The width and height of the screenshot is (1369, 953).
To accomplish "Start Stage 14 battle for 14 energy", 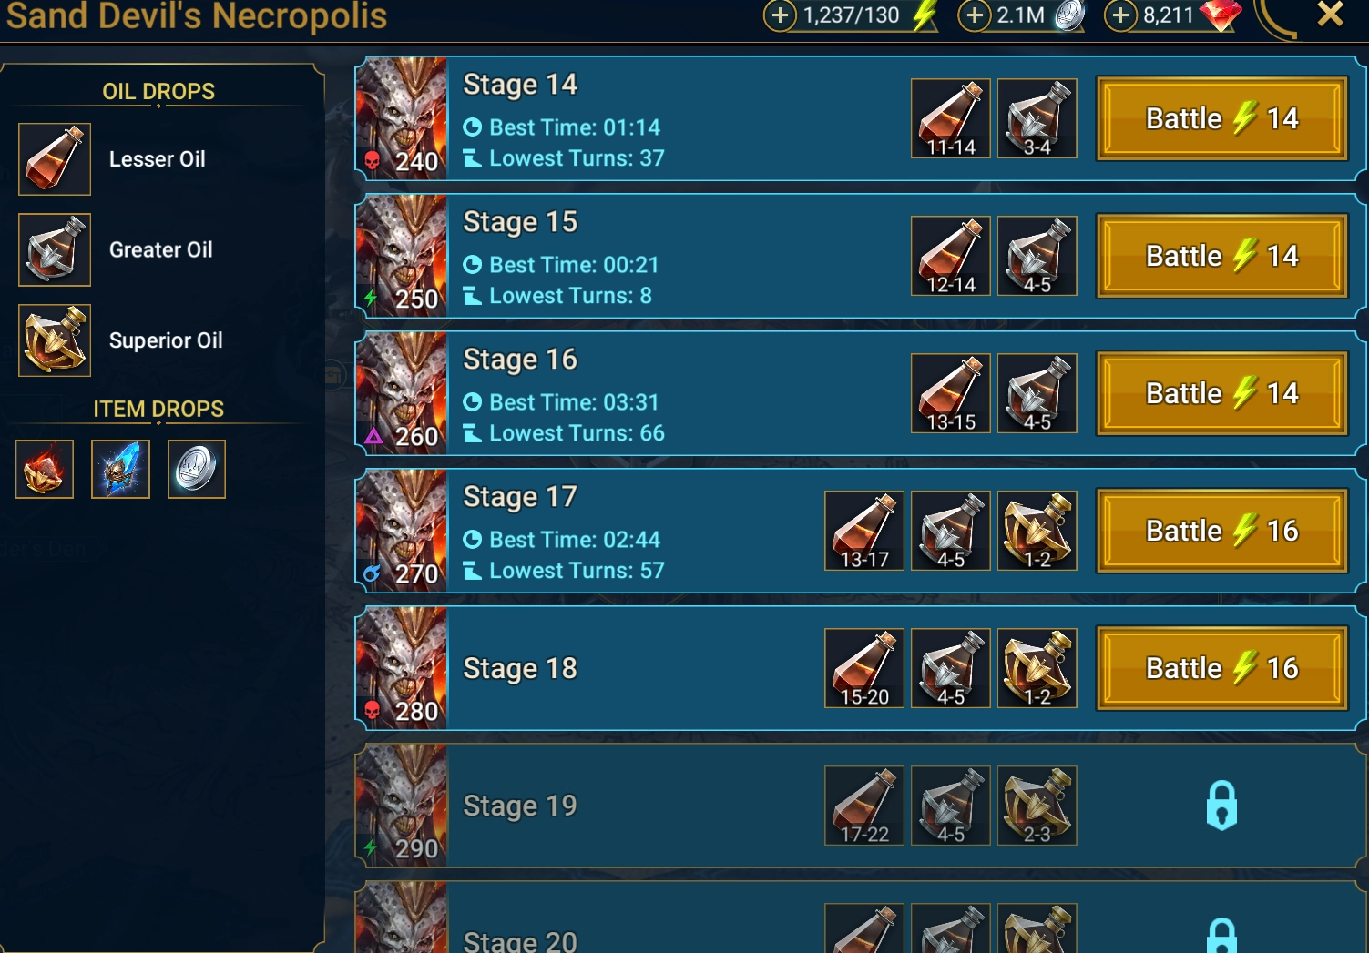I will click(x=1221, y=118).
